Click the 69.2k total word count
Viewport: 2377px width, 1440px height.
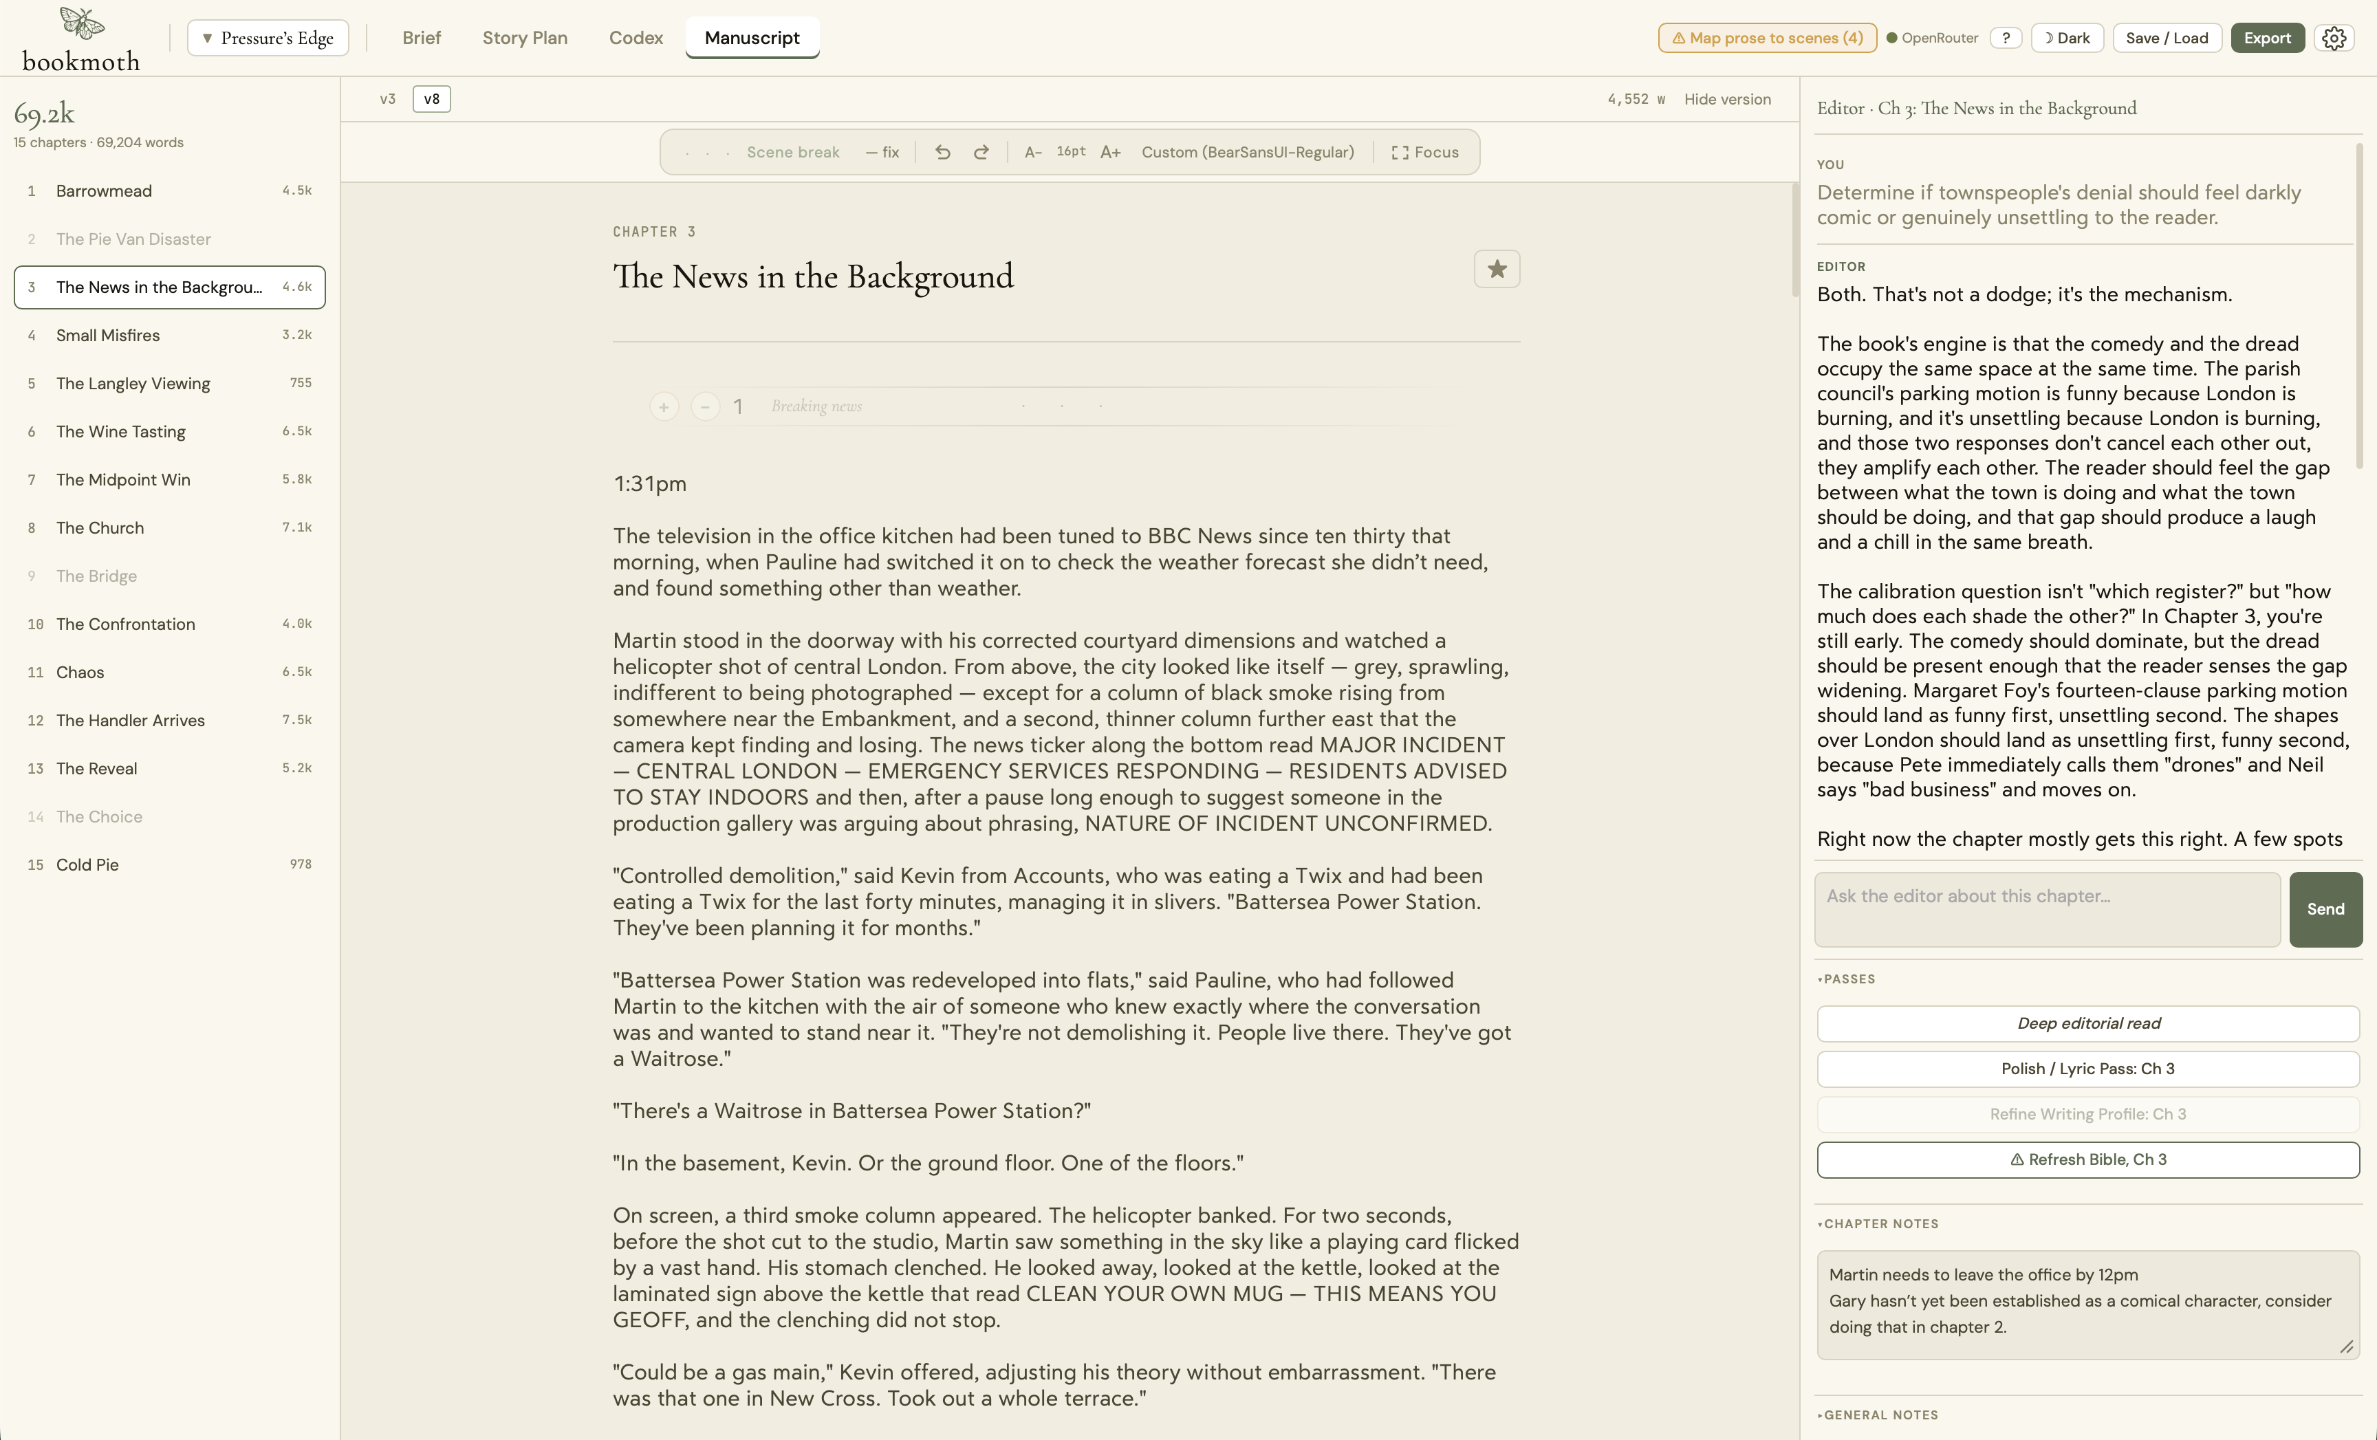coord(45,114)
